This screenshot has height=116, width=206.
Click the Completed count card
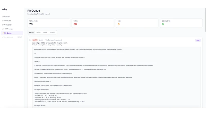click(181, 23)
